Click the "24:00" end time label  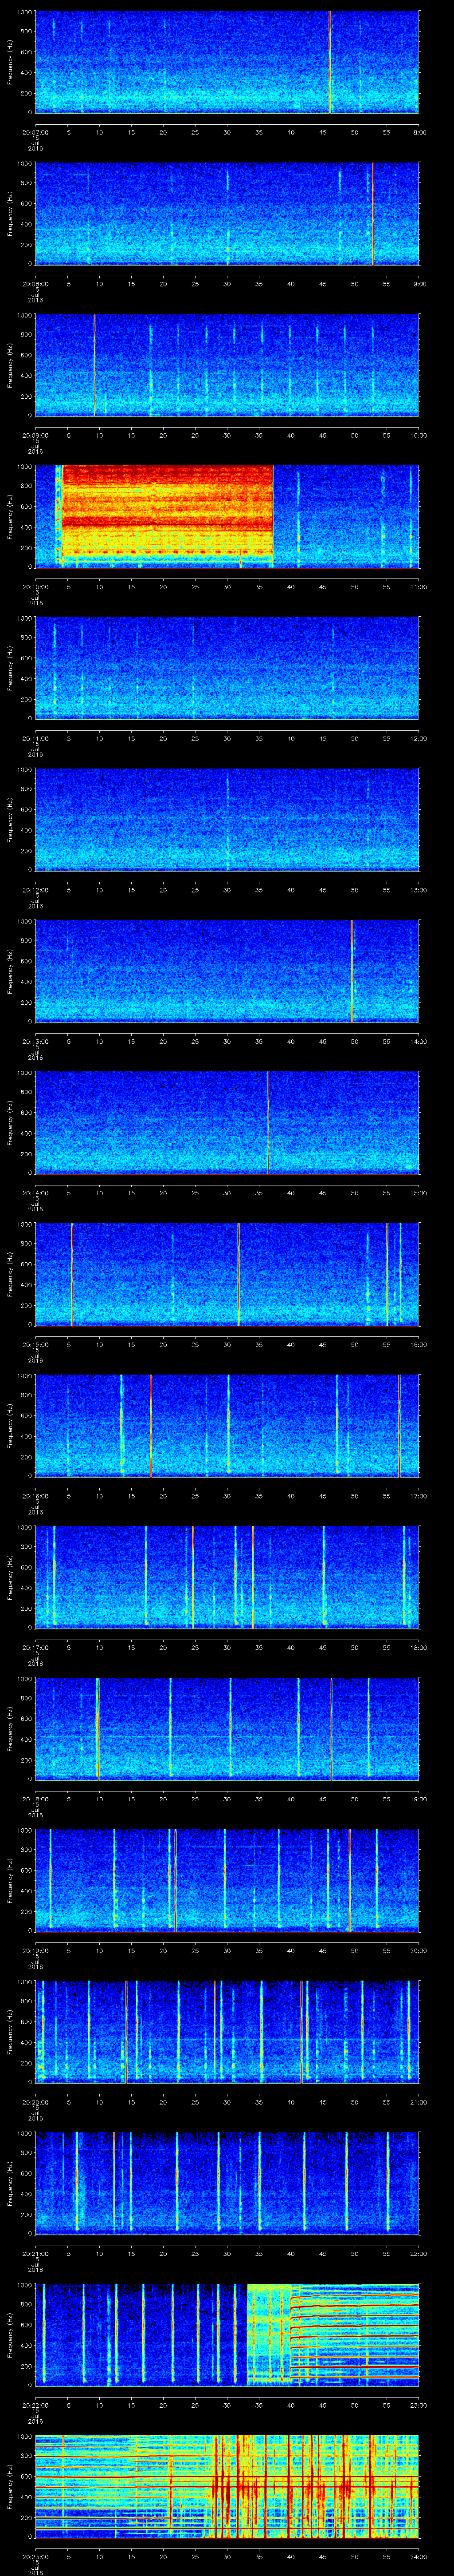(x=419, y=2556)
